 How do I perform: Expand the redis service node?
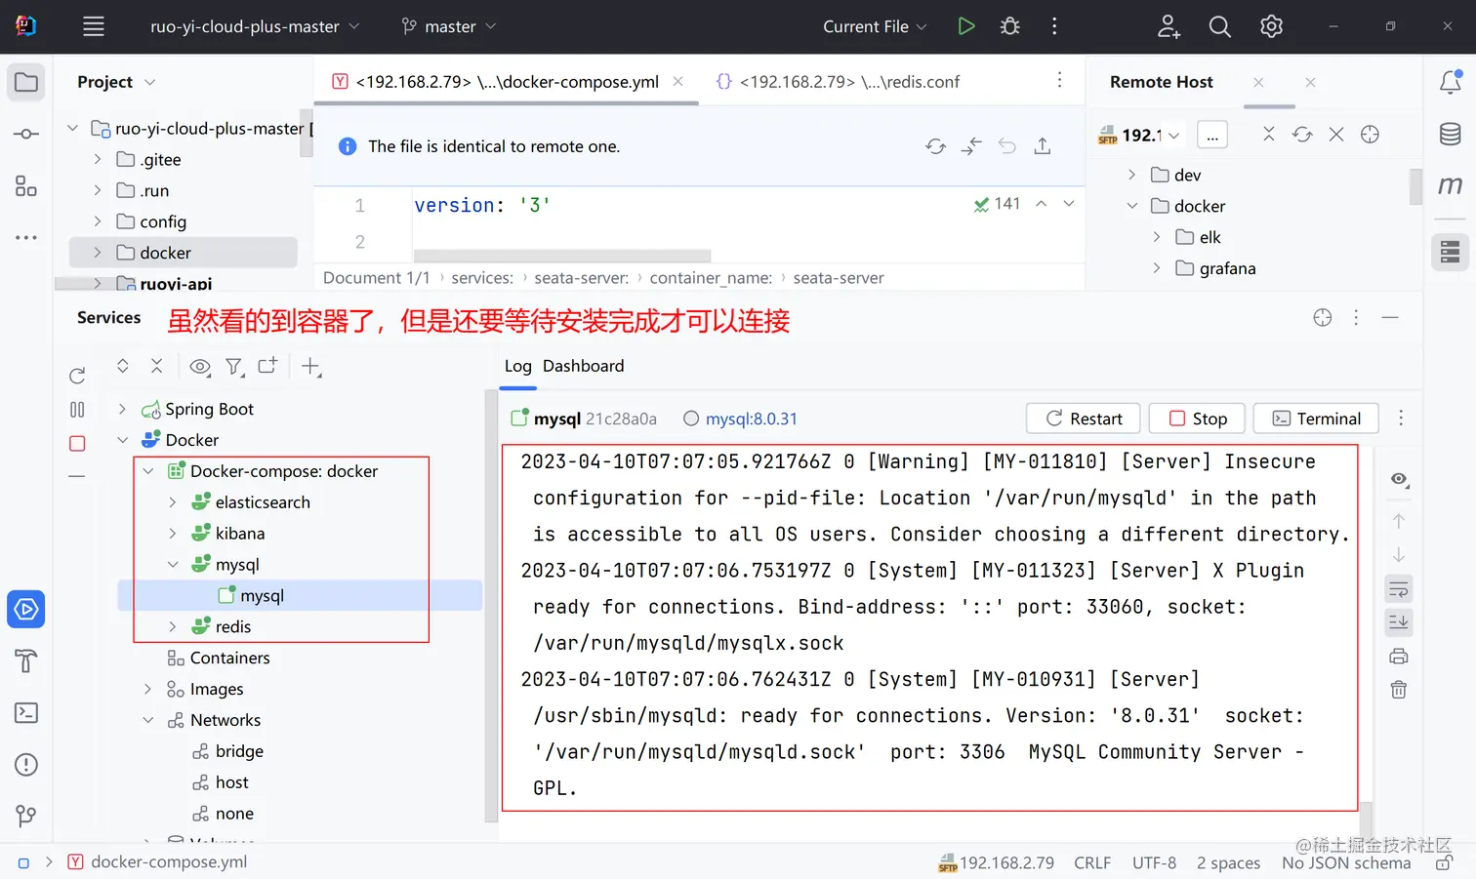(x=173, y=626)
